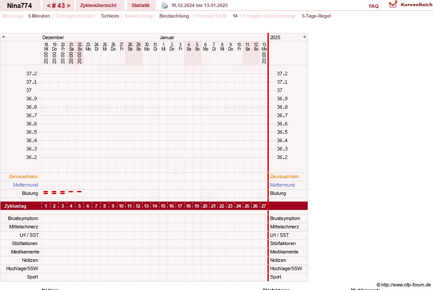Go to previous cycle with left arrow

point(49,6)
